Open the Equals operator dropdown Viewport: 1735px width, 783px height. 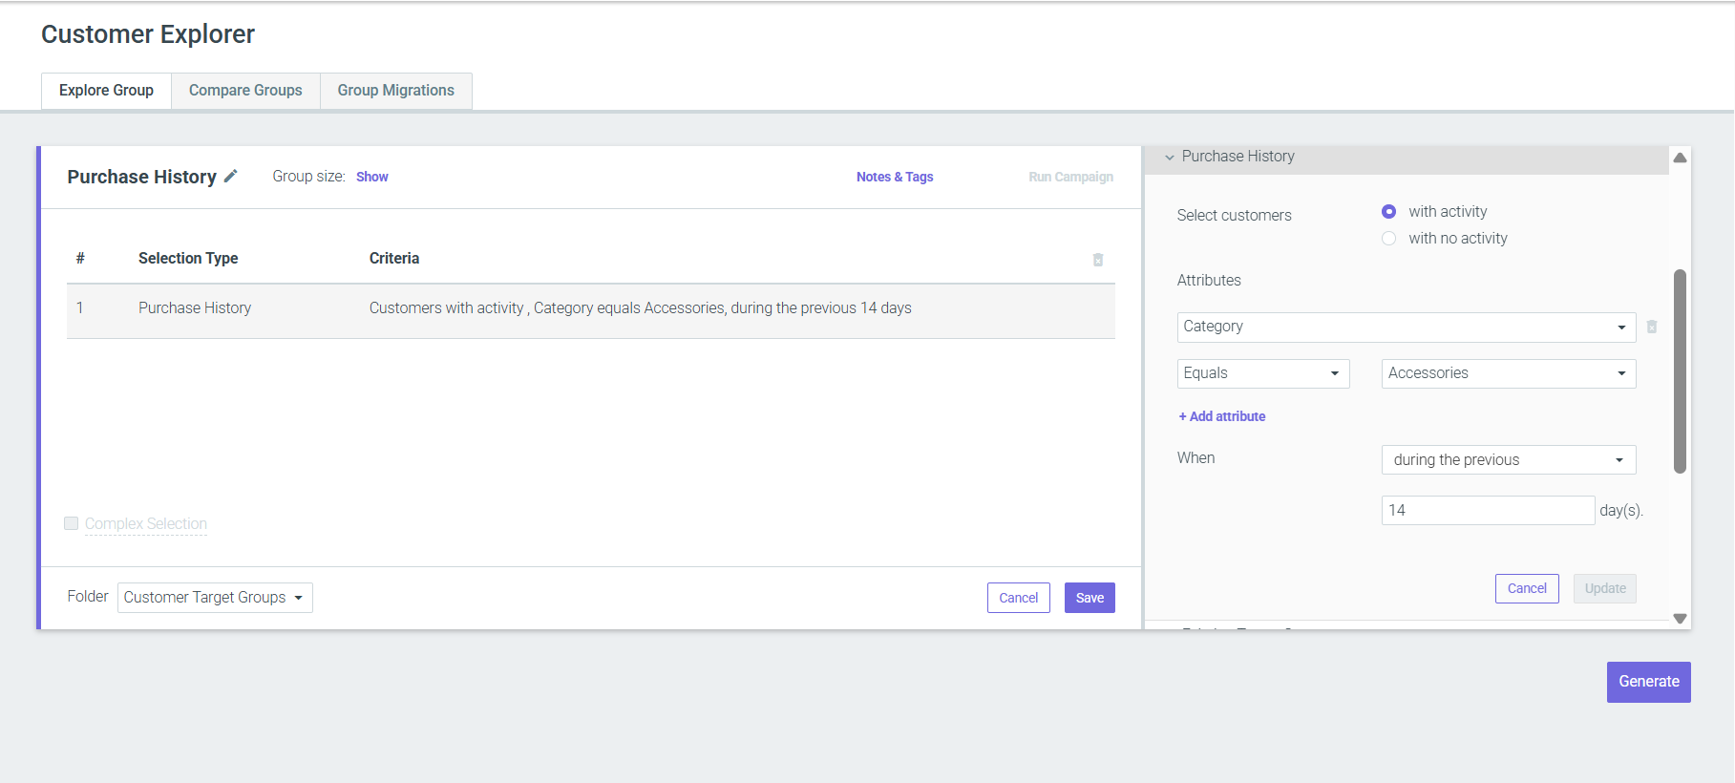coord(1263,373)
